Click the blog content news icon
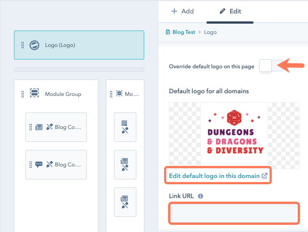This screenshot has width=308, height=232. point(39,127)
